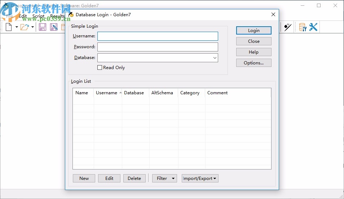
Task: Click the New button under Login List
Action: pyautogui.click(x=84, y=178)
